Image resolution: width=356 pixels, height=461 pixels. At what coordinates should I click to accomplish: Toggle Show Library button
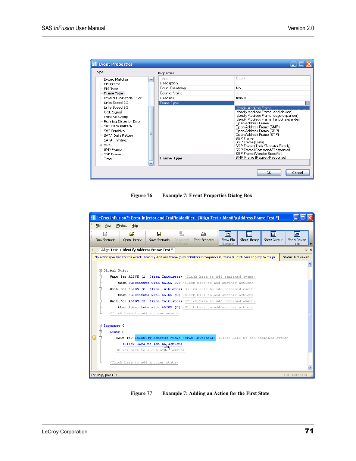pyautogui.click(x=249, y=238)
